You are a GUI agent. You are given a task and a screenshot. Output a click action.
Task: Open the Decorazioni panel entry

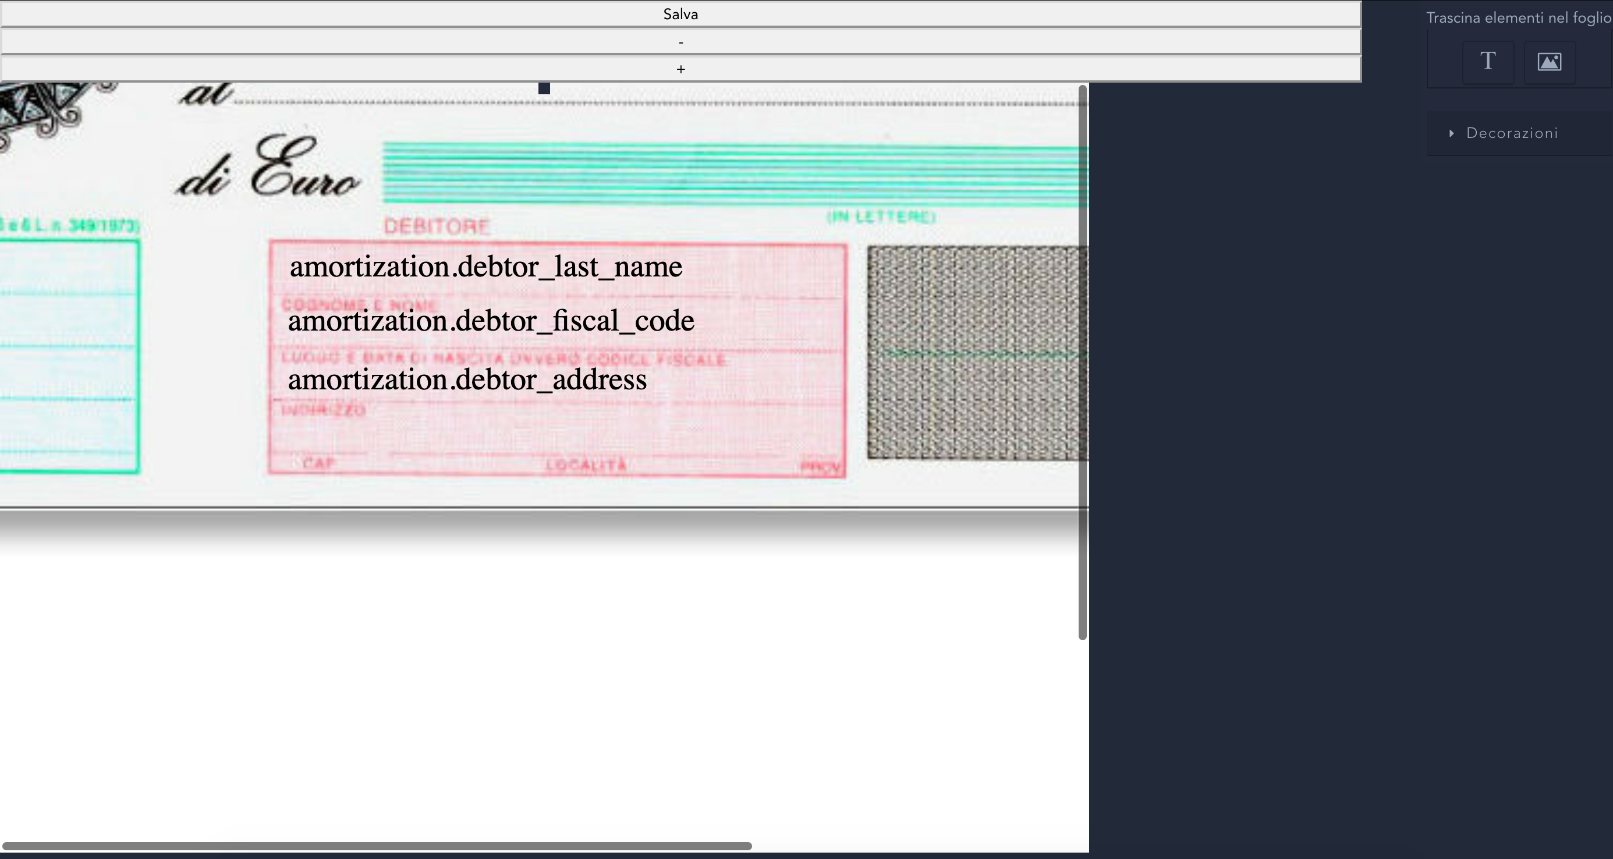click(1513, 133)
